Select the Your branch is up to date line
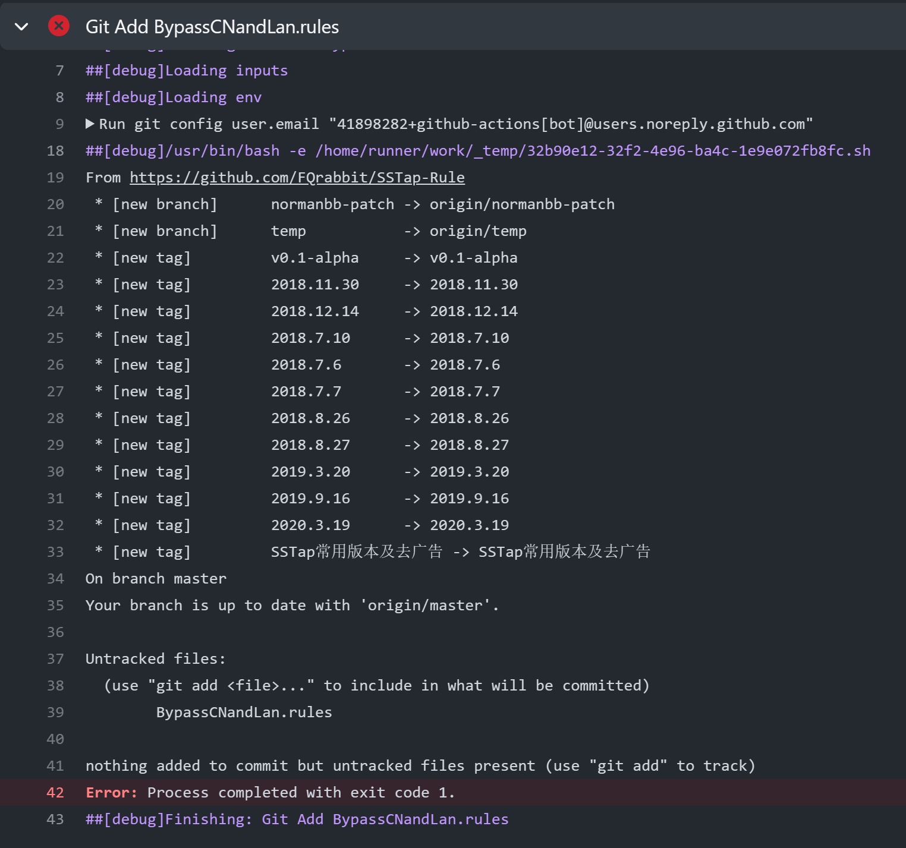Image resolution: width=906 pixels, height=848 pixels. coord(291,605)
